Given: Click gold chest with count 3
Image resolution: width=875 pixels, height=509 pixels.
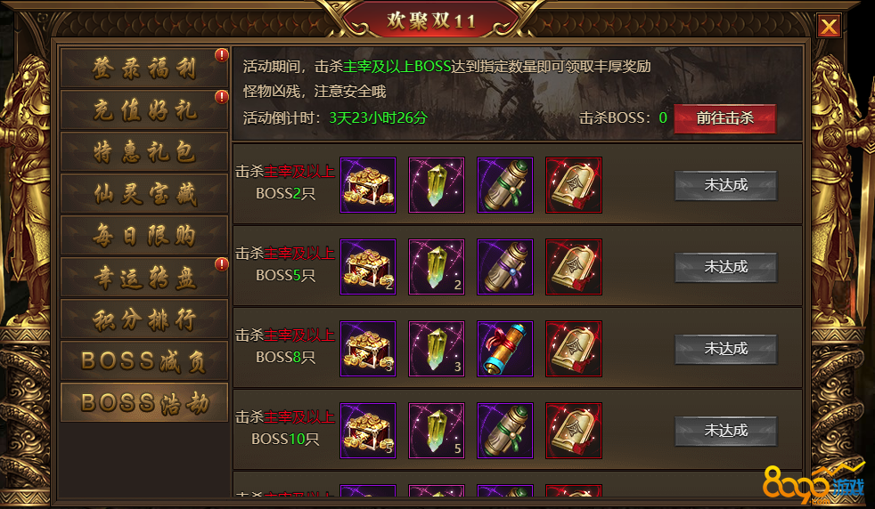Looking at the screenshot, I should coord(368,349).
